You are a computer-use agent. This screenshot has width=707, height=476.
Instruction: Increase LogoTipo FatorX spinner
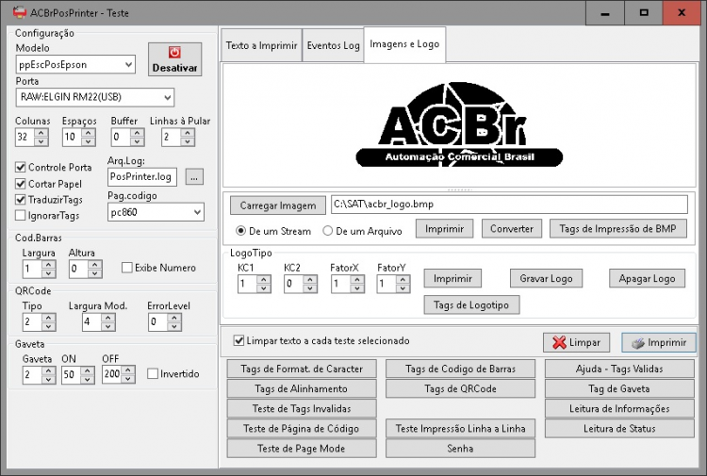357,280
